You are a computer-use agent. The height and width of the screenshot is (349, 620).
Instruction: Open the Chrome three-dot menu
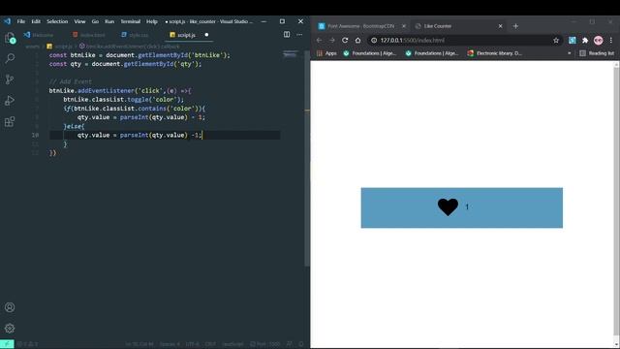611,40
